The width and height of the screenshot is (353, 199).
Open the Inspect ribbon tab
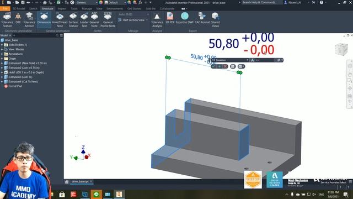(x=62, y=9)
